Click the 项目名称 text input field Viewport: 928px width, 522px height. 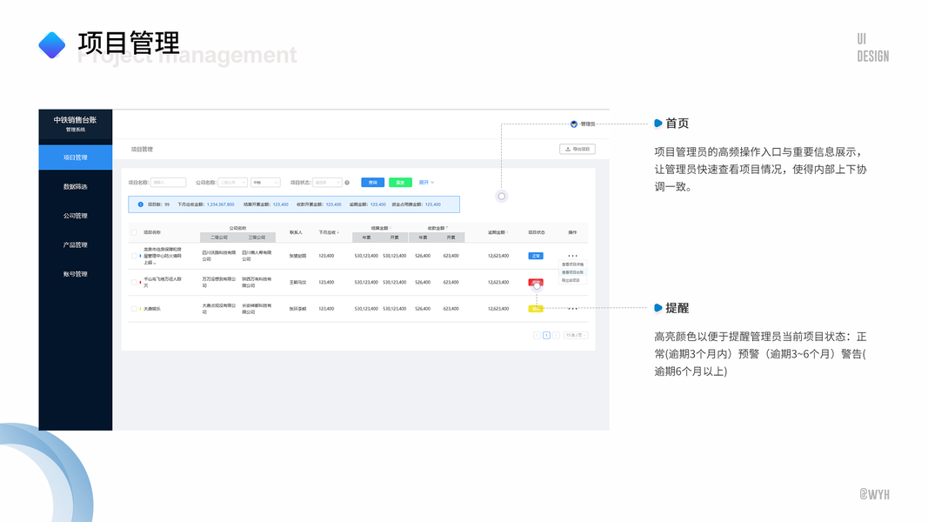(x=168, y=183)
